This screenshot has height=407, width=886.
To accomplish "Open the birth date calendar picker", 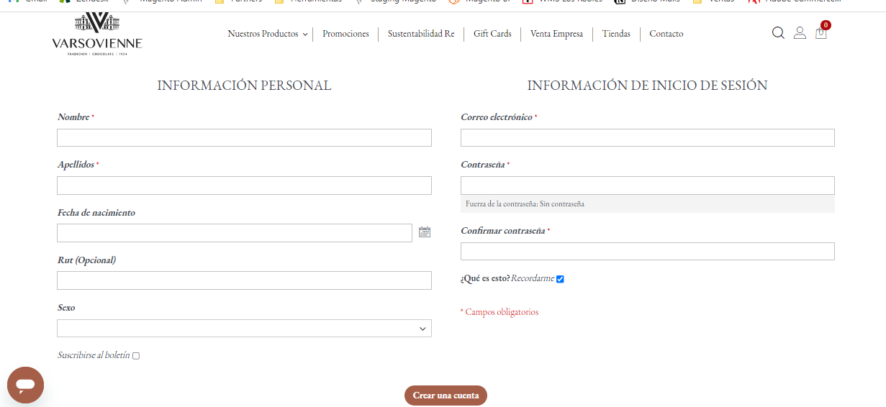I will [x=425, y=232].
